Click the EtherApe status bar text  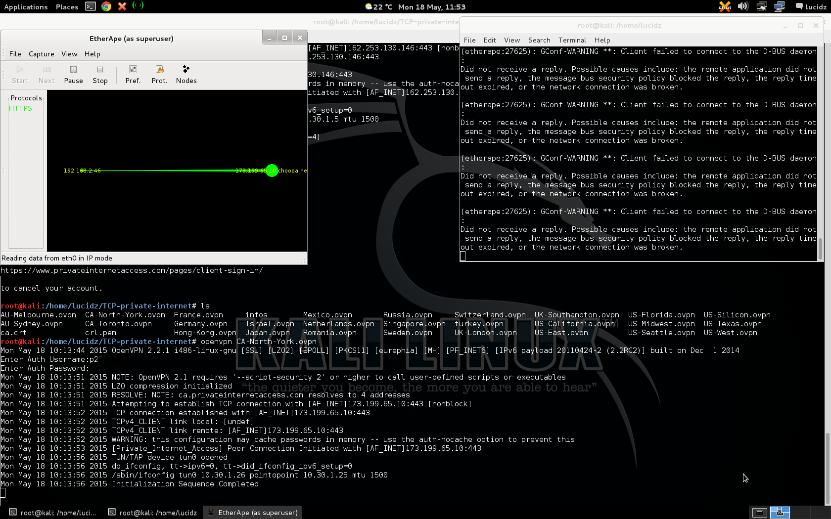click(57, 258)
